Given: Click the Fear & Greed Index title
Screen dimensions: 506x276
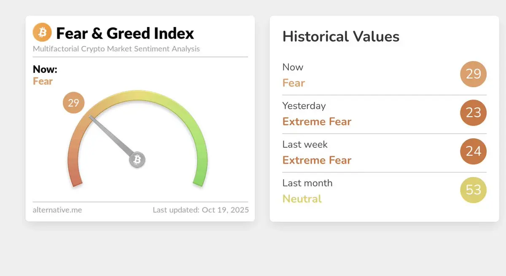Looking at the screenshot, I should pyautogui.click(x=125, y=33).
